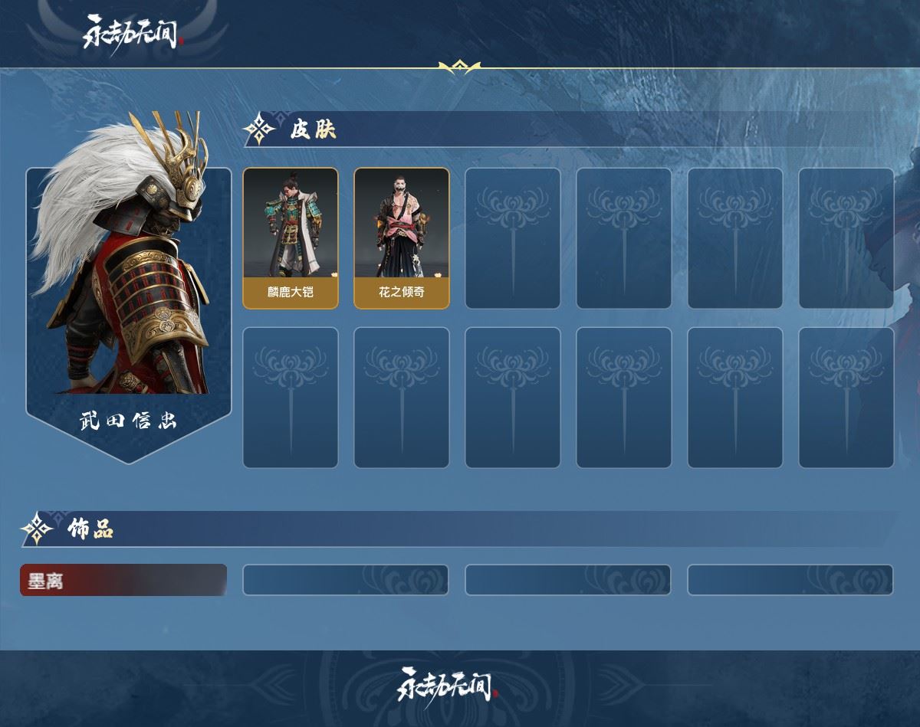The image size is (920, 727).
Task: Click the 武田信忠 character portrait
Action: (129, 287)
